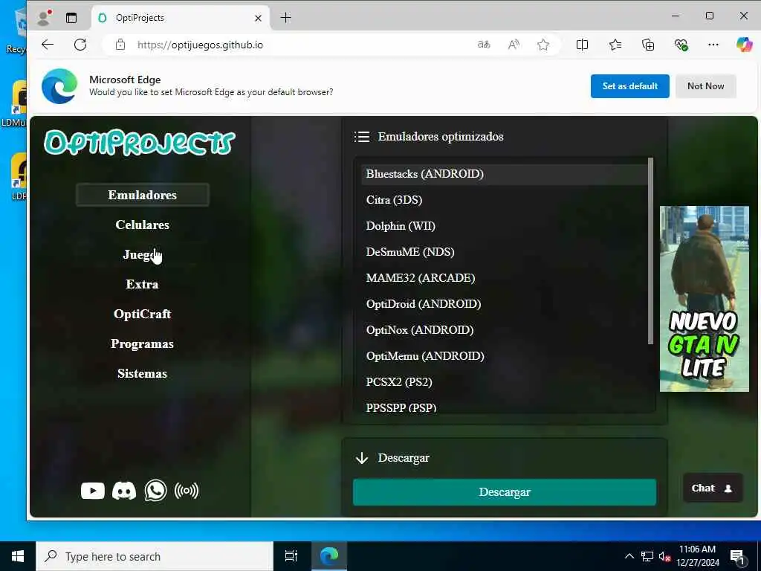Select DeSmuME (NDS) emulator
This screenshot has width=761, height=571.
point(504,252)
